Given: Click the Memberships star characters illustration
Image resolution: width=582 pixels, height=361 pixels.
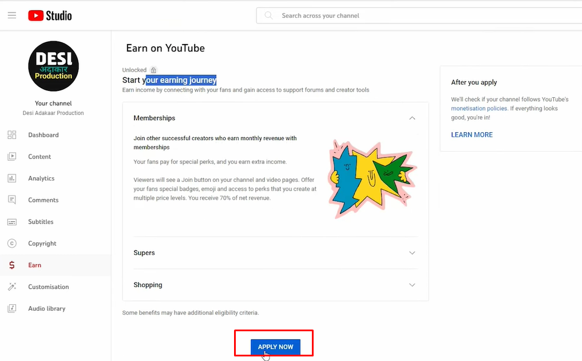Looking at the screenshot, I should click(x=373, y=179).
